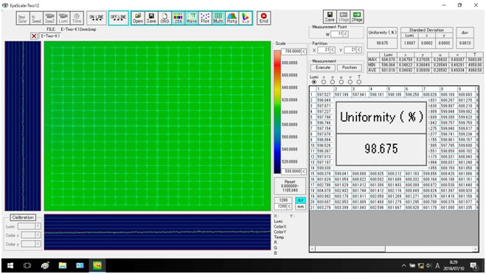Open Measurement Point W selector arrow
This screenshot has height=274, width=486.
tap(346, 34)
